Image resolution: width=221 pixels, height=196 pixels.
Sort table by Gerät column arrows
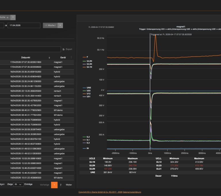(71, 57)
